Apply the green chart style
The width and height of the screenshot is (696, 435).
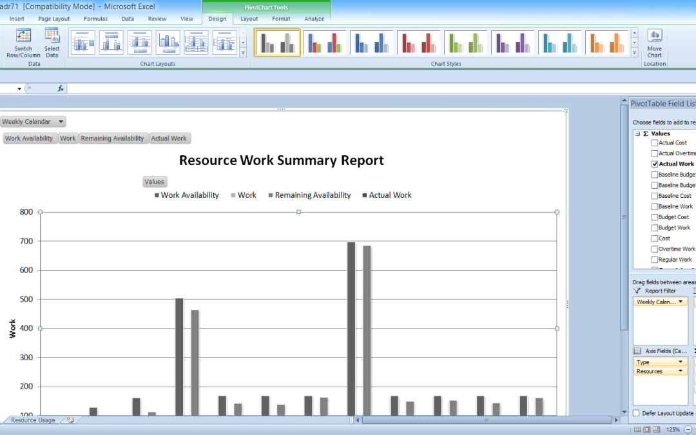[465, 43]
